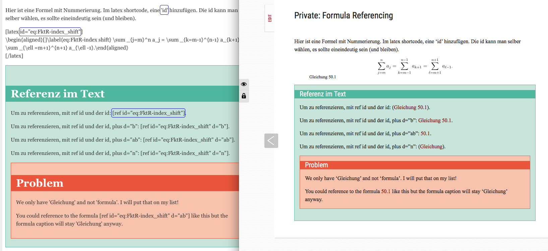Click the 'Gleichung 50.1' formula caption
This screenshot has height=251, width=548.
[x=322, y=77]
